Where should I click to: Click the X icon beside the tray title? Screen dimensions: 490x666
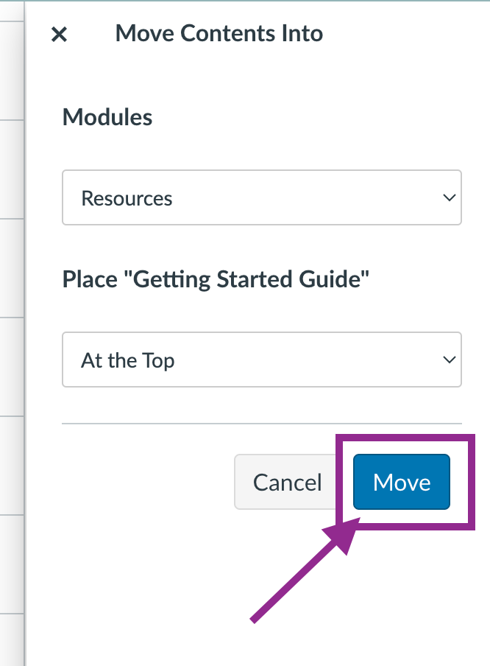tap(59, 35)
